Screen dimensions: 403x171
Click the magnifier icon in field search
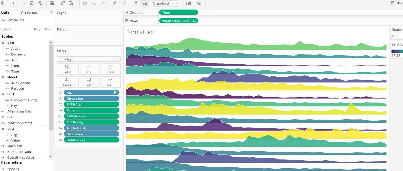35,29
